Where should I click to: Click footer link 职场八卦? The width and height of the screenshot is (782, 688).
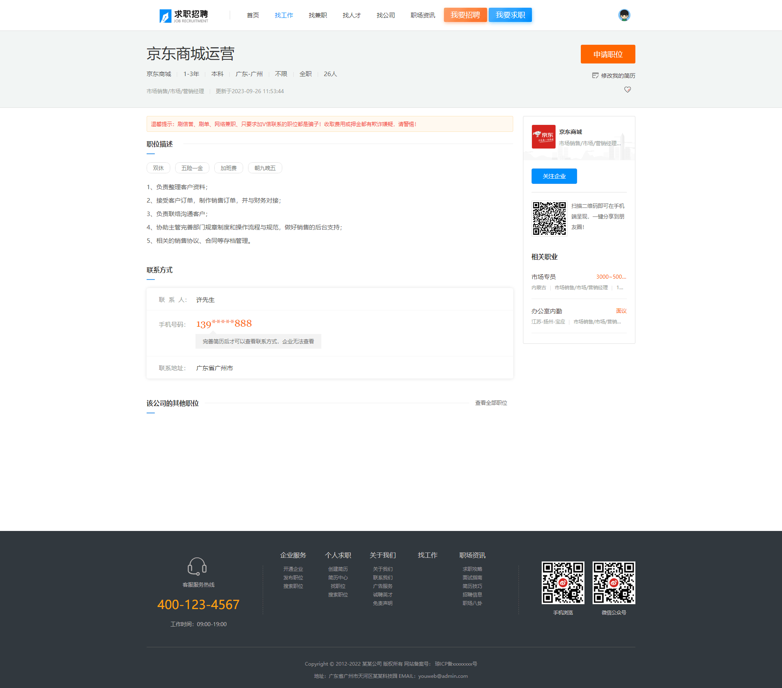pos(472,603)
